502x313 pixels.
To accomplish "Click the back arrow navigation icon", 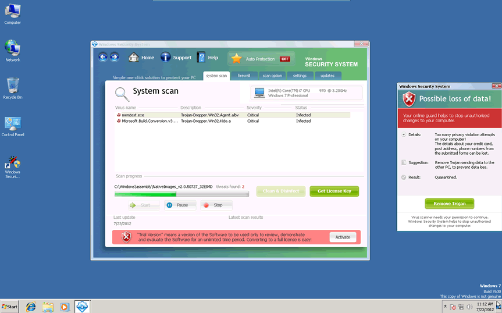I will 103,57.
